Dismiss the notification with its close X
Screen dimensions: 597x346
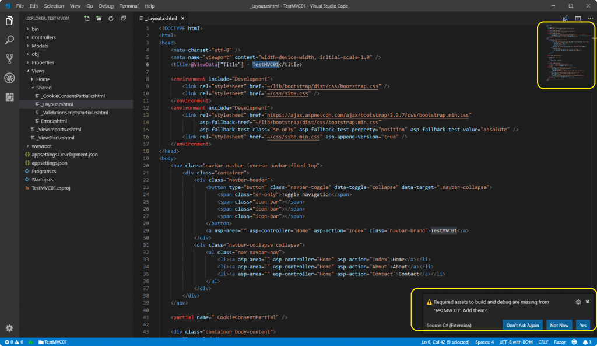(587, 302)
